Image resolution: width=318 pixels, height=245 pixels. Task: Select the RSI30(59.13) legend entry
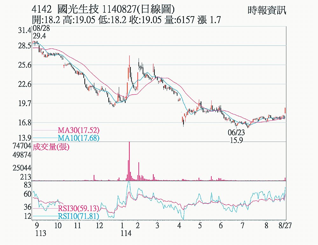pyautogui.click(x=79, y=208)
